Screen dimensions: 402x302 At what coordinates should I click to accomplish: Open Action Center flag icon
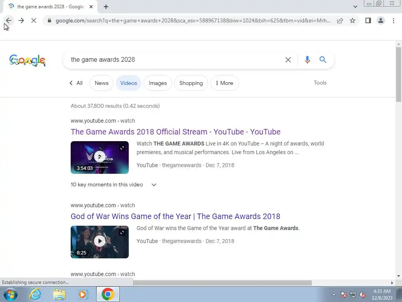[344, 295]
